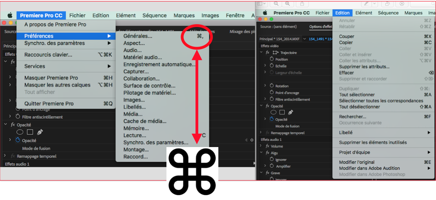Open the Fenêtre menu in the menu bar
The image size is (436, 200).
(235, 15)
